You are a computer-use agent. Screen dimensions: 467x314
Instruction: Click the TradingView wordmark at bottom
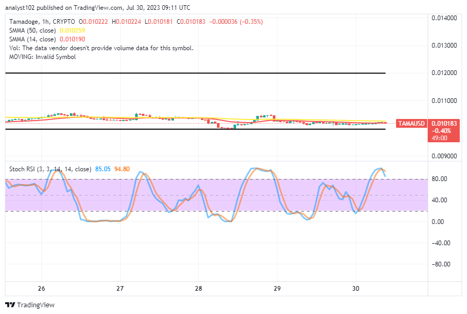coord(36,305)
